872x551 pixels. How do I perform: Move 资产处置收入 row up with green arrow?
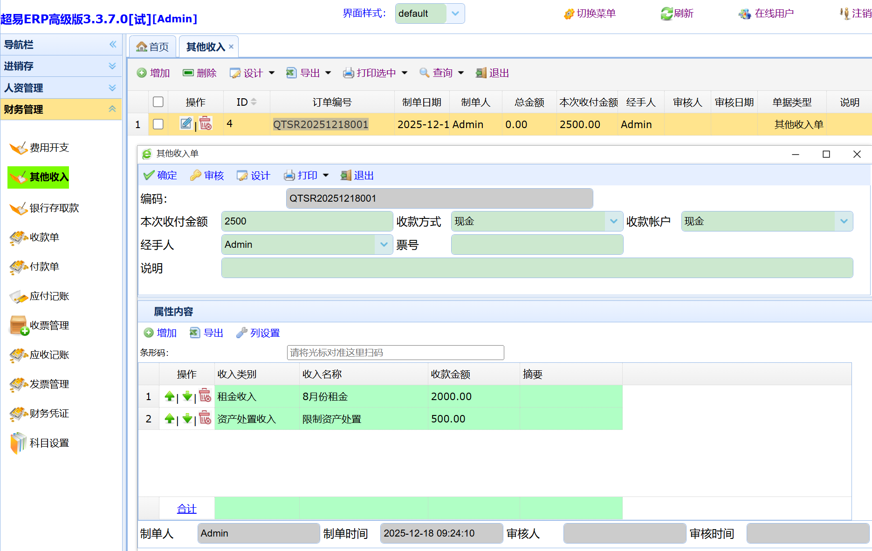pyautogui.click(x=170, y=419)
